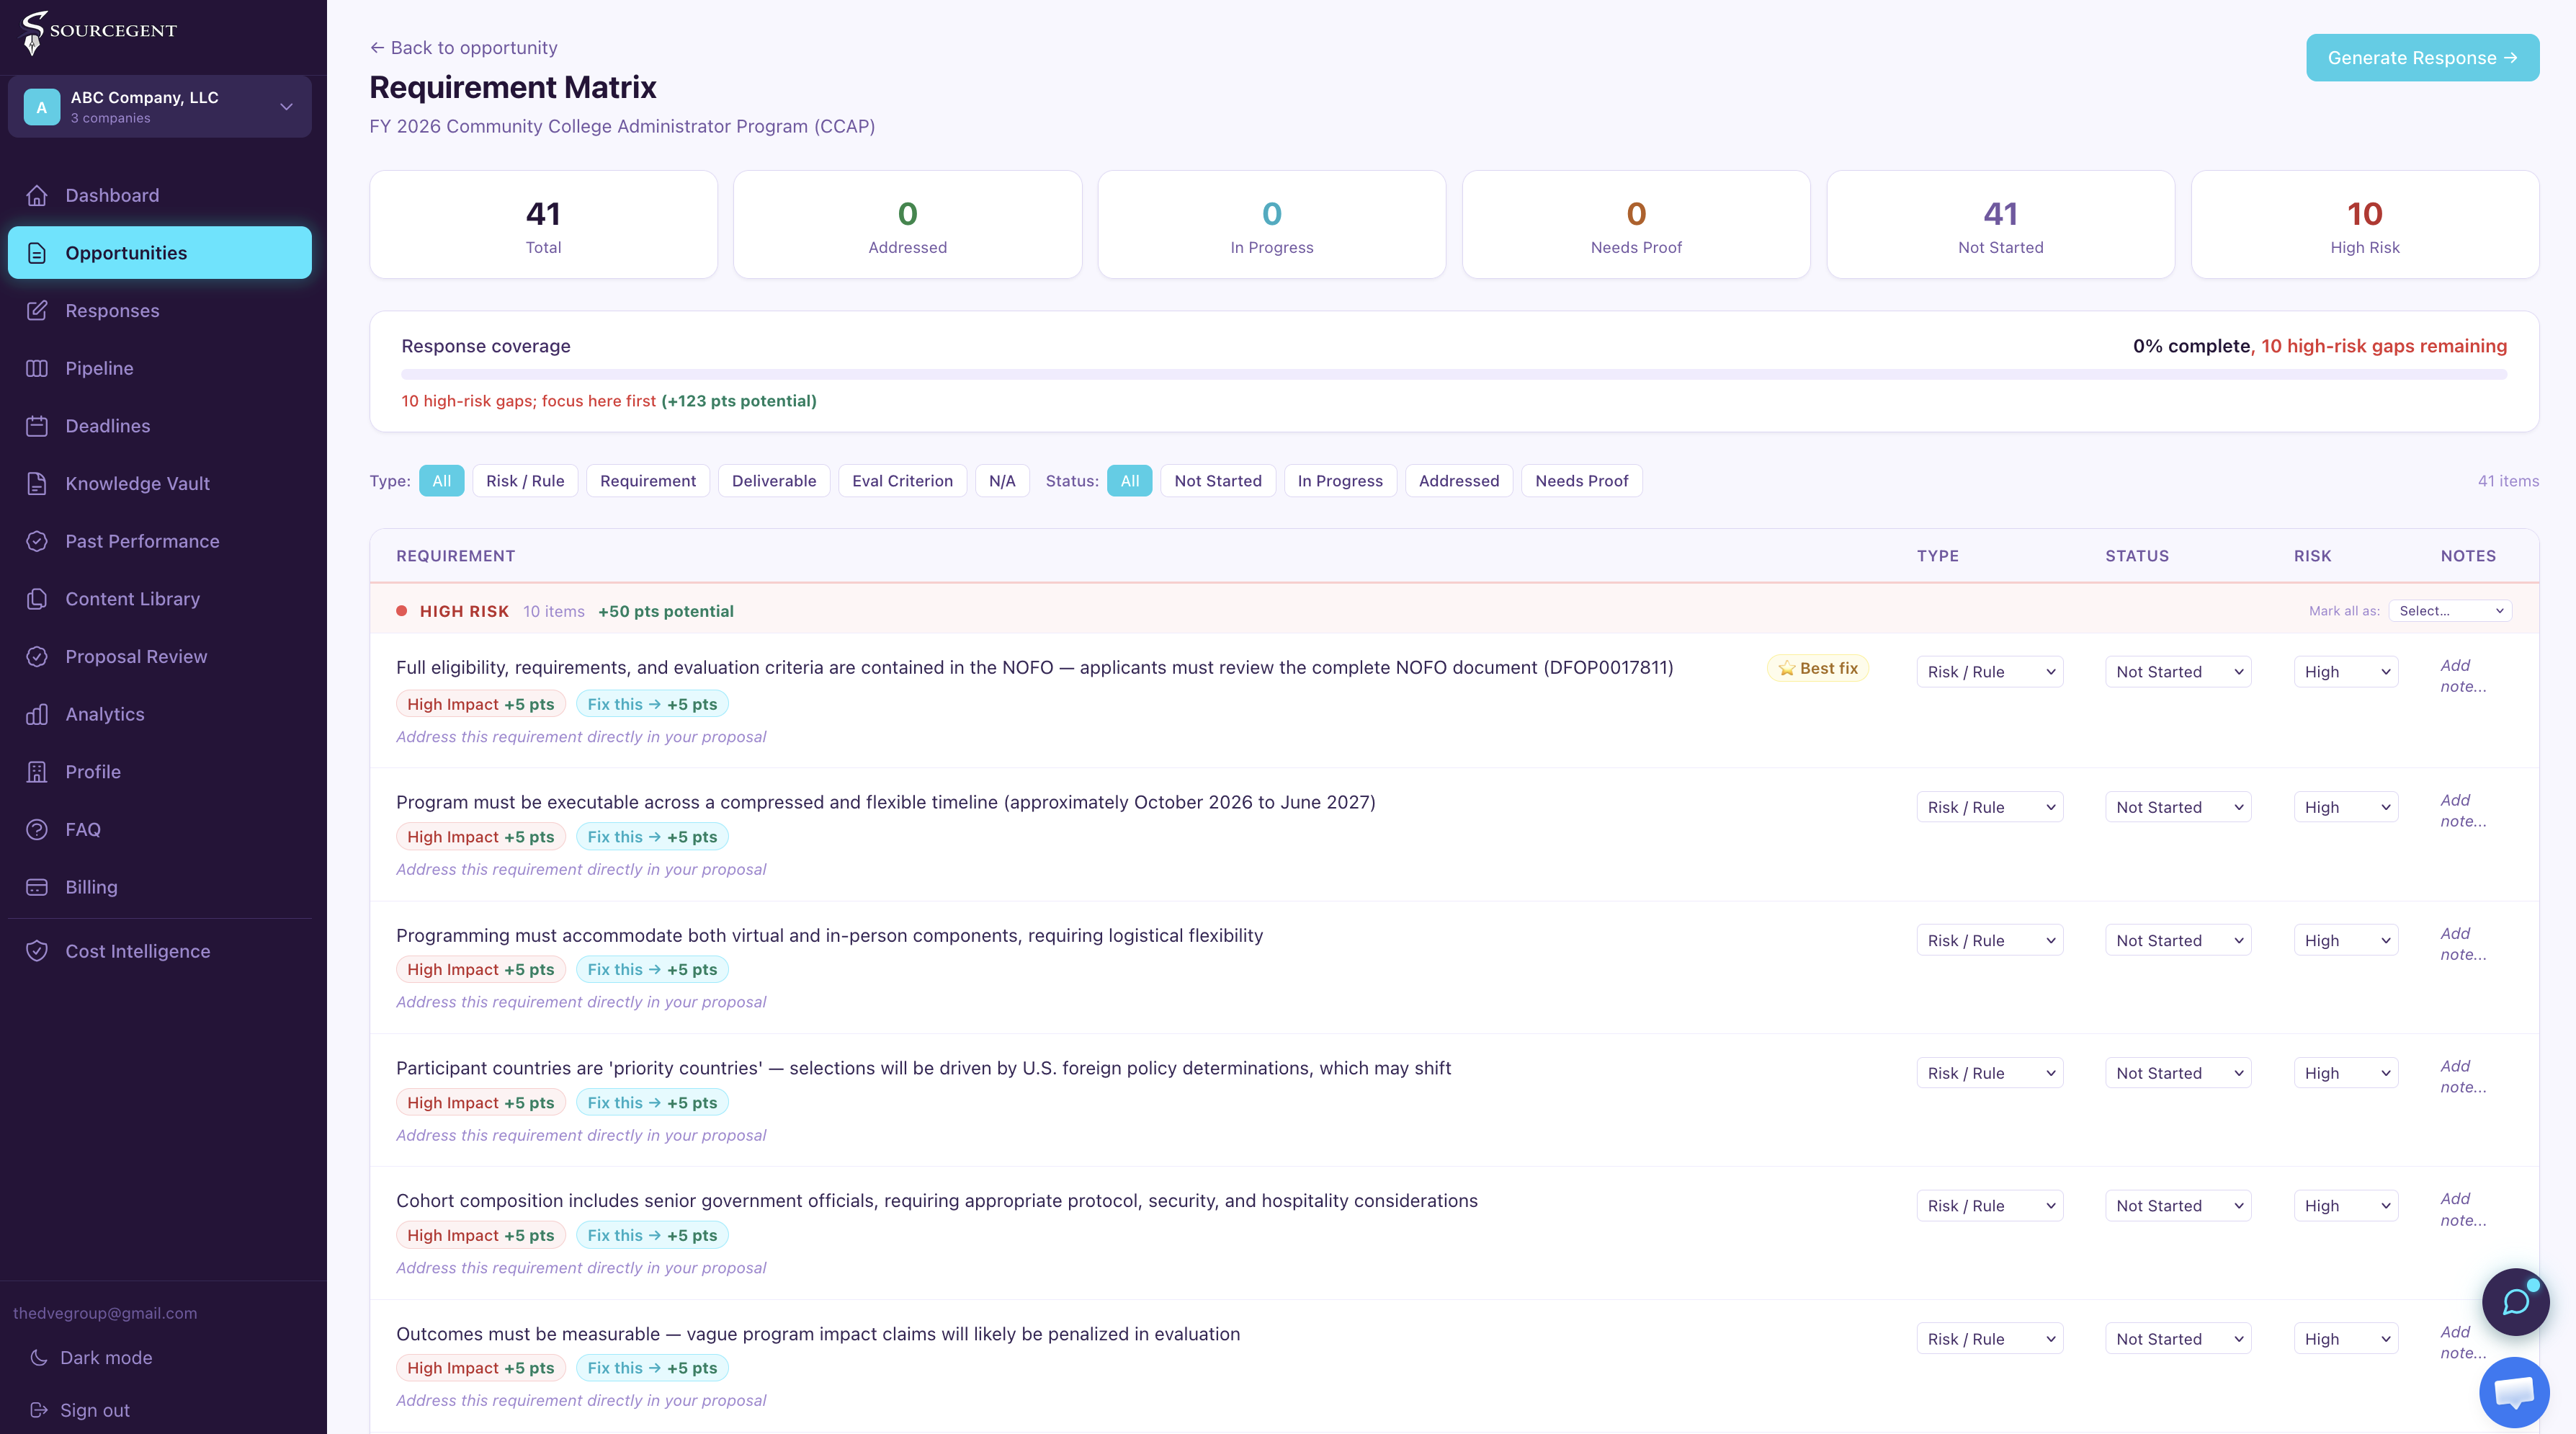Filter status by Addressed

pos(1459,481)
